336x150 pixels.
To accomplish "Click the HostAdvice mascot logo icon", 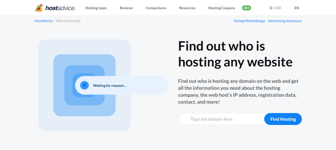I will tap(39, 8).
